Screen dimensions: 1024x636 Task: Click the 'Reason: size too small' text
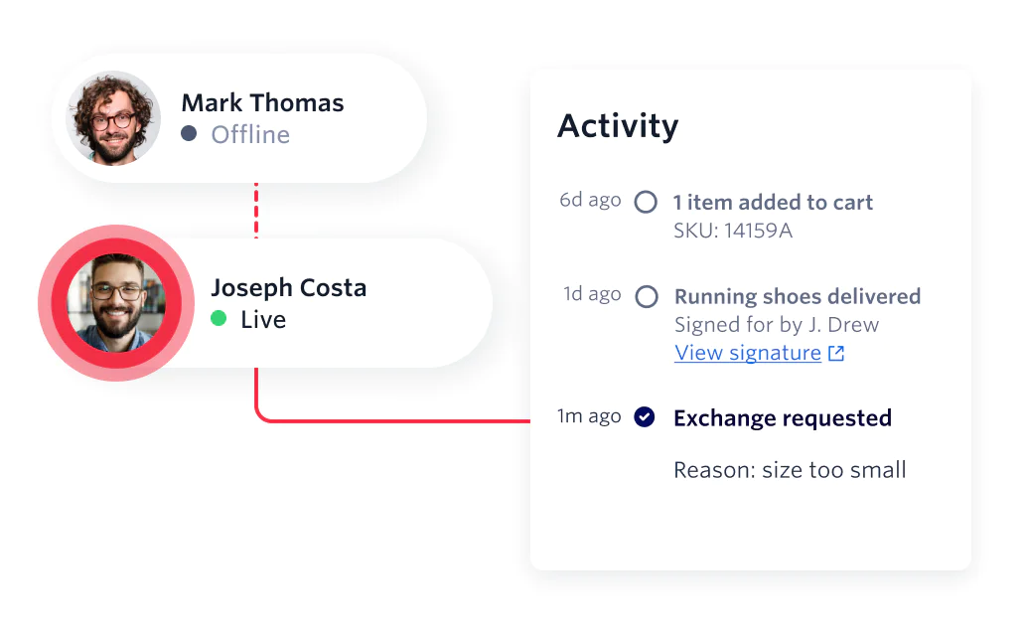click(x=790, y=470)
